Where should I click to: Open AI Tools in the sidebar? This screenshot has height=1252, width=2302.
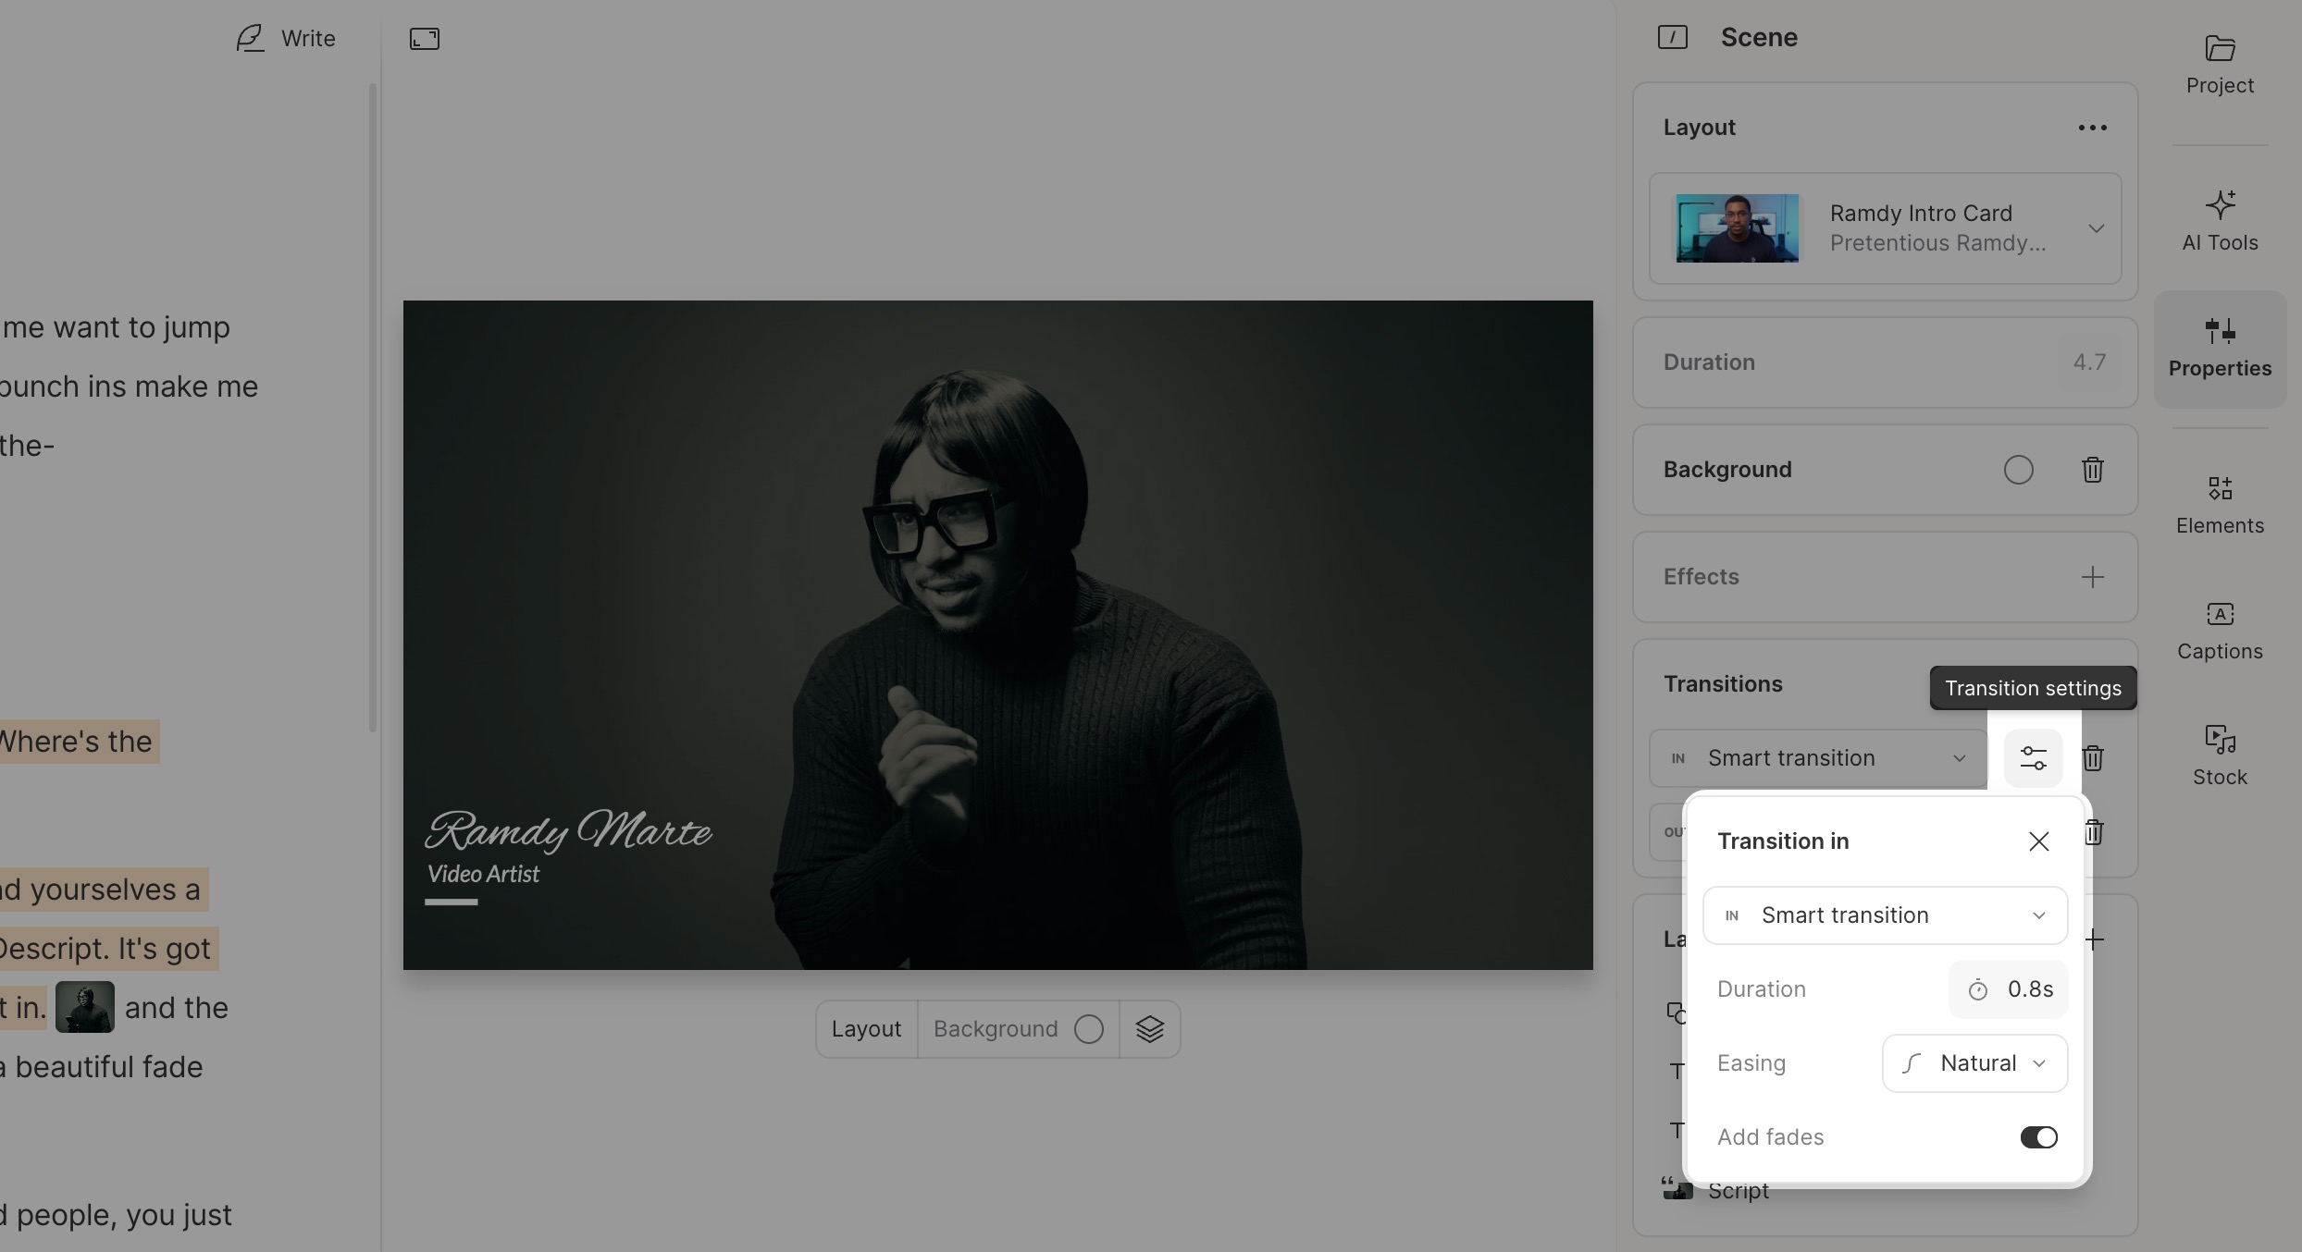[x=2220, y=220]
